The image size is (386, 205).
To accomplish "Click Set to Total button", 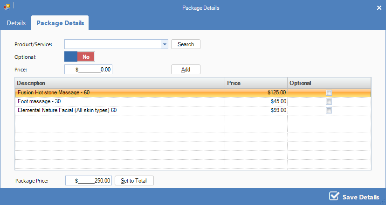I will point(134,181).
